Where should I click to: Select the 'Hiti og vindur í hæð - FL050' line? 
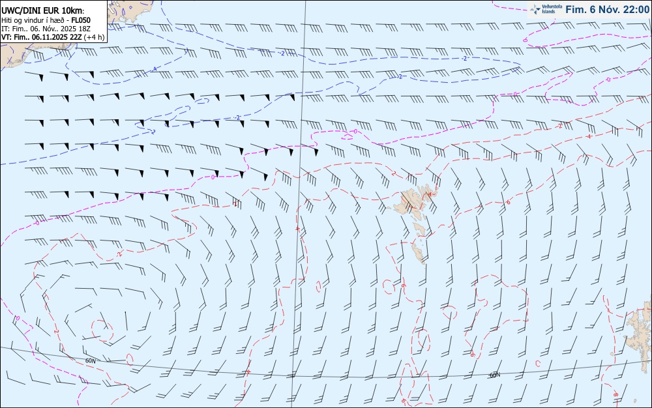[x=46, y=20]
